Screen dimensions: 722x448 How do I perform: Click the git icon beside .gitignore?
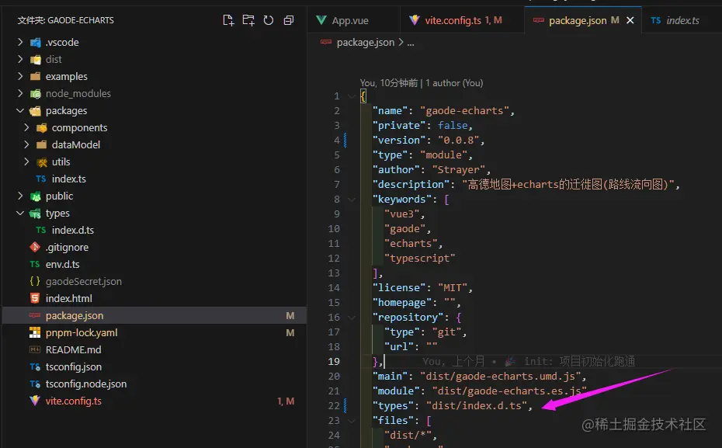click(x=35, y=247)
